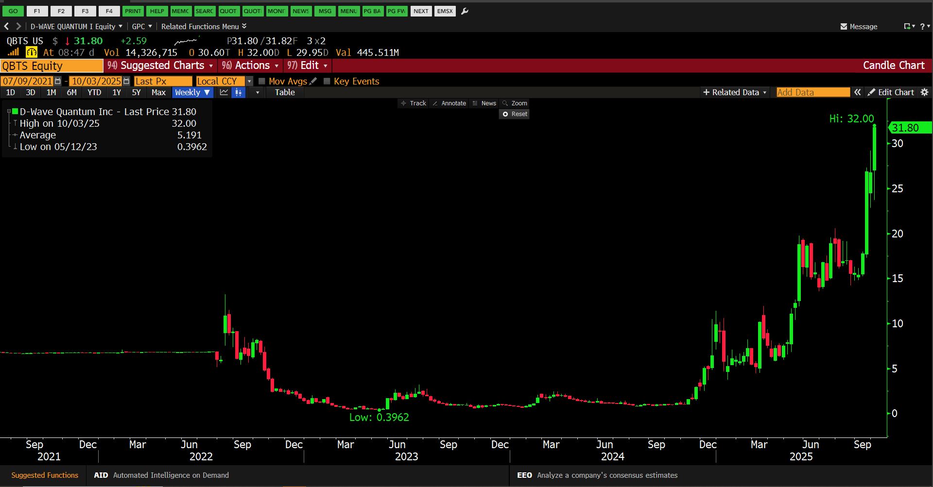Enable the Mov Avgs checkbox
Screen dimensions: 933x487
coord(262,81)
